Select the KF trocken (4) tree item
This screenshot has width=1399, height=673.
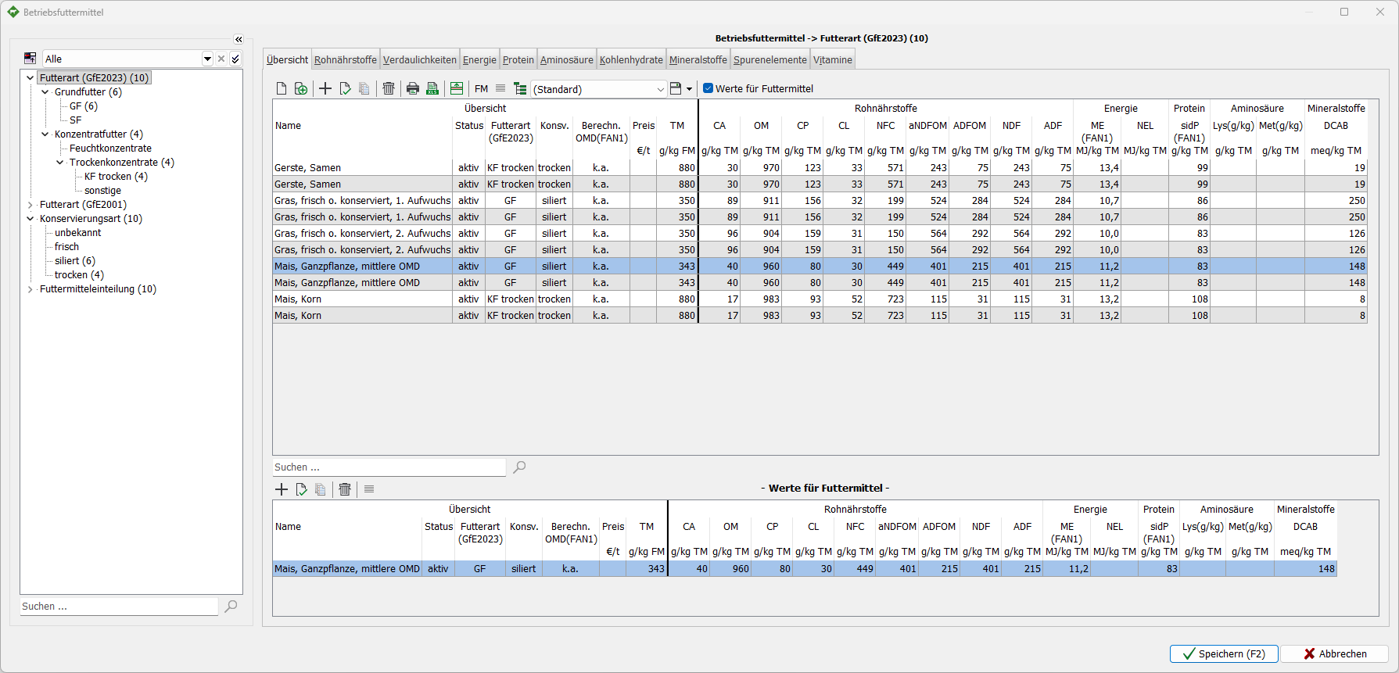click(116, 177)
